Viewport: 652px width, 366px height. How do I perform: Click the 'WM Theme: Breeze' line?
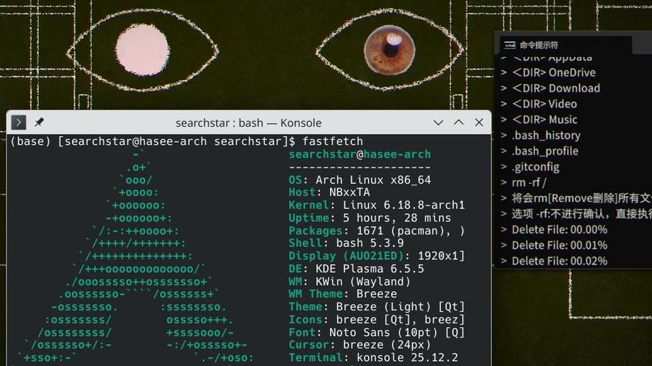click(343, 294)
